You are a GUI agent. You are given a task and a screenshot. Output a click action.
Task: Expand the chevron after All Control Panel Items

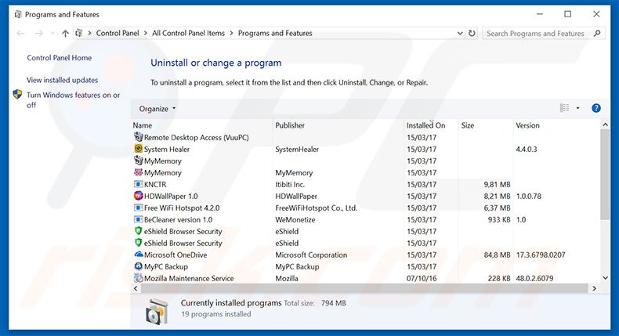(231, 33)
